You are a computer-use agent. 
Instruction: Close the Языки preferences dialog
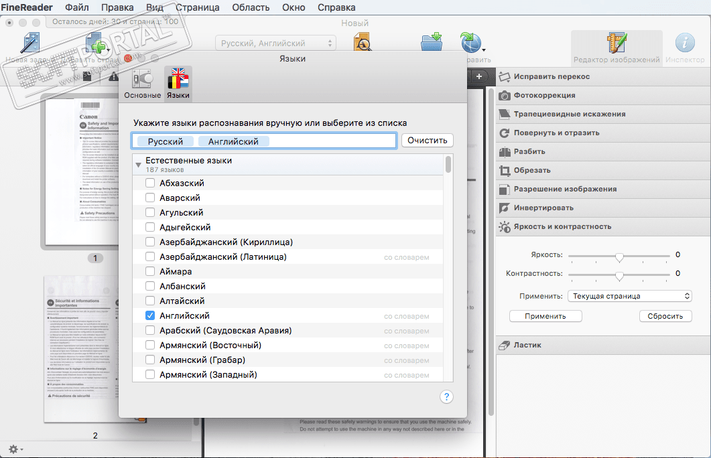128,58
